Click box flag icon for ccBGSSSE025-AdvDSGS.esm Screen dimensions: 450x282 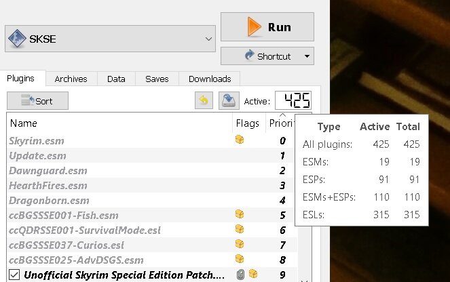(240, 258)
